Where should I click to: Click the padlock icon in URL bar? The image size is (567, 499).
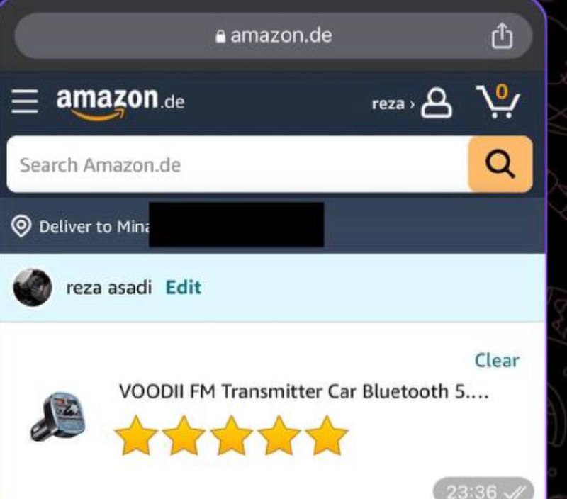pos(220,36)
